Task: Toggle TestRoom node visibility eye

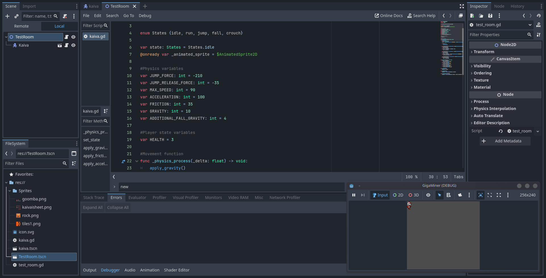Action: 73,37
